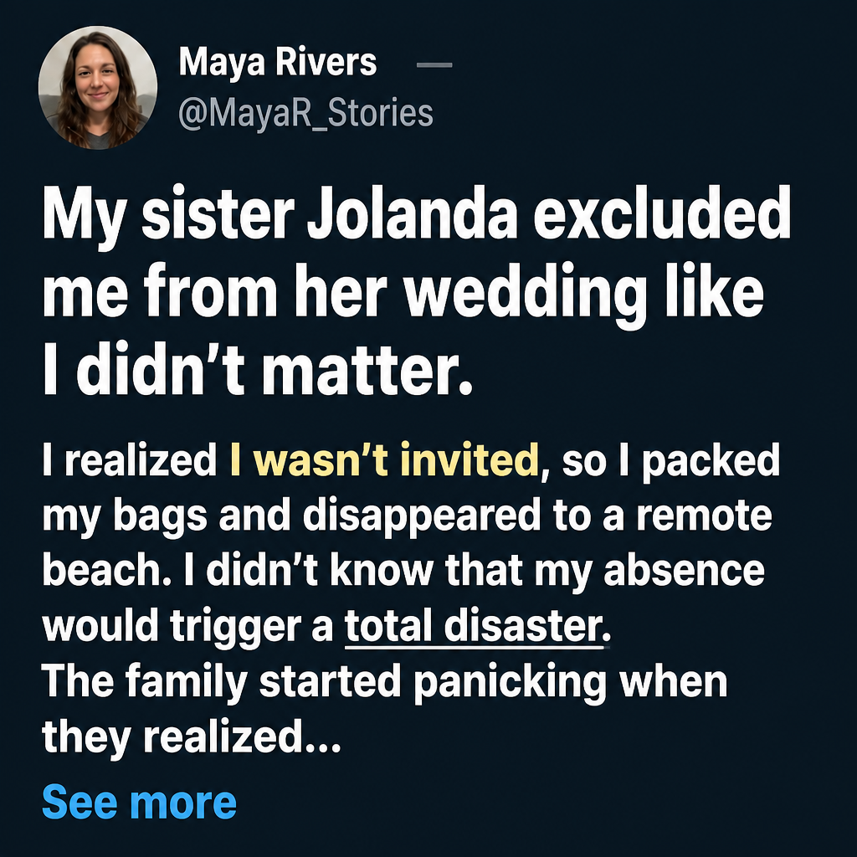
Task: Click the phrase "my bags and disappeared"
Action: tap(292, 517)
